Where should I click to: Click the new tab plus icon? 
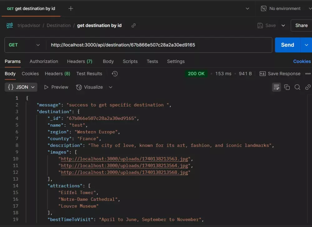(71, 8)
